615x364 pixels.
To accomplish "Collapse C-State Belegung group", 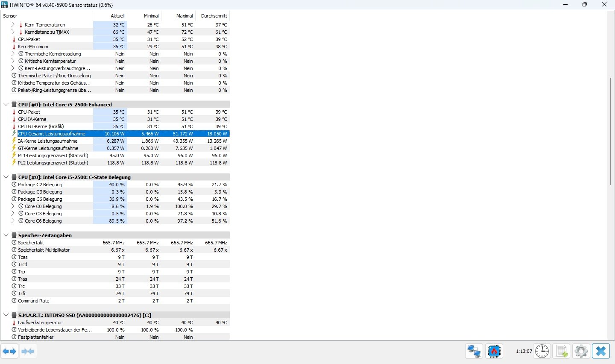I will [6, 177].
